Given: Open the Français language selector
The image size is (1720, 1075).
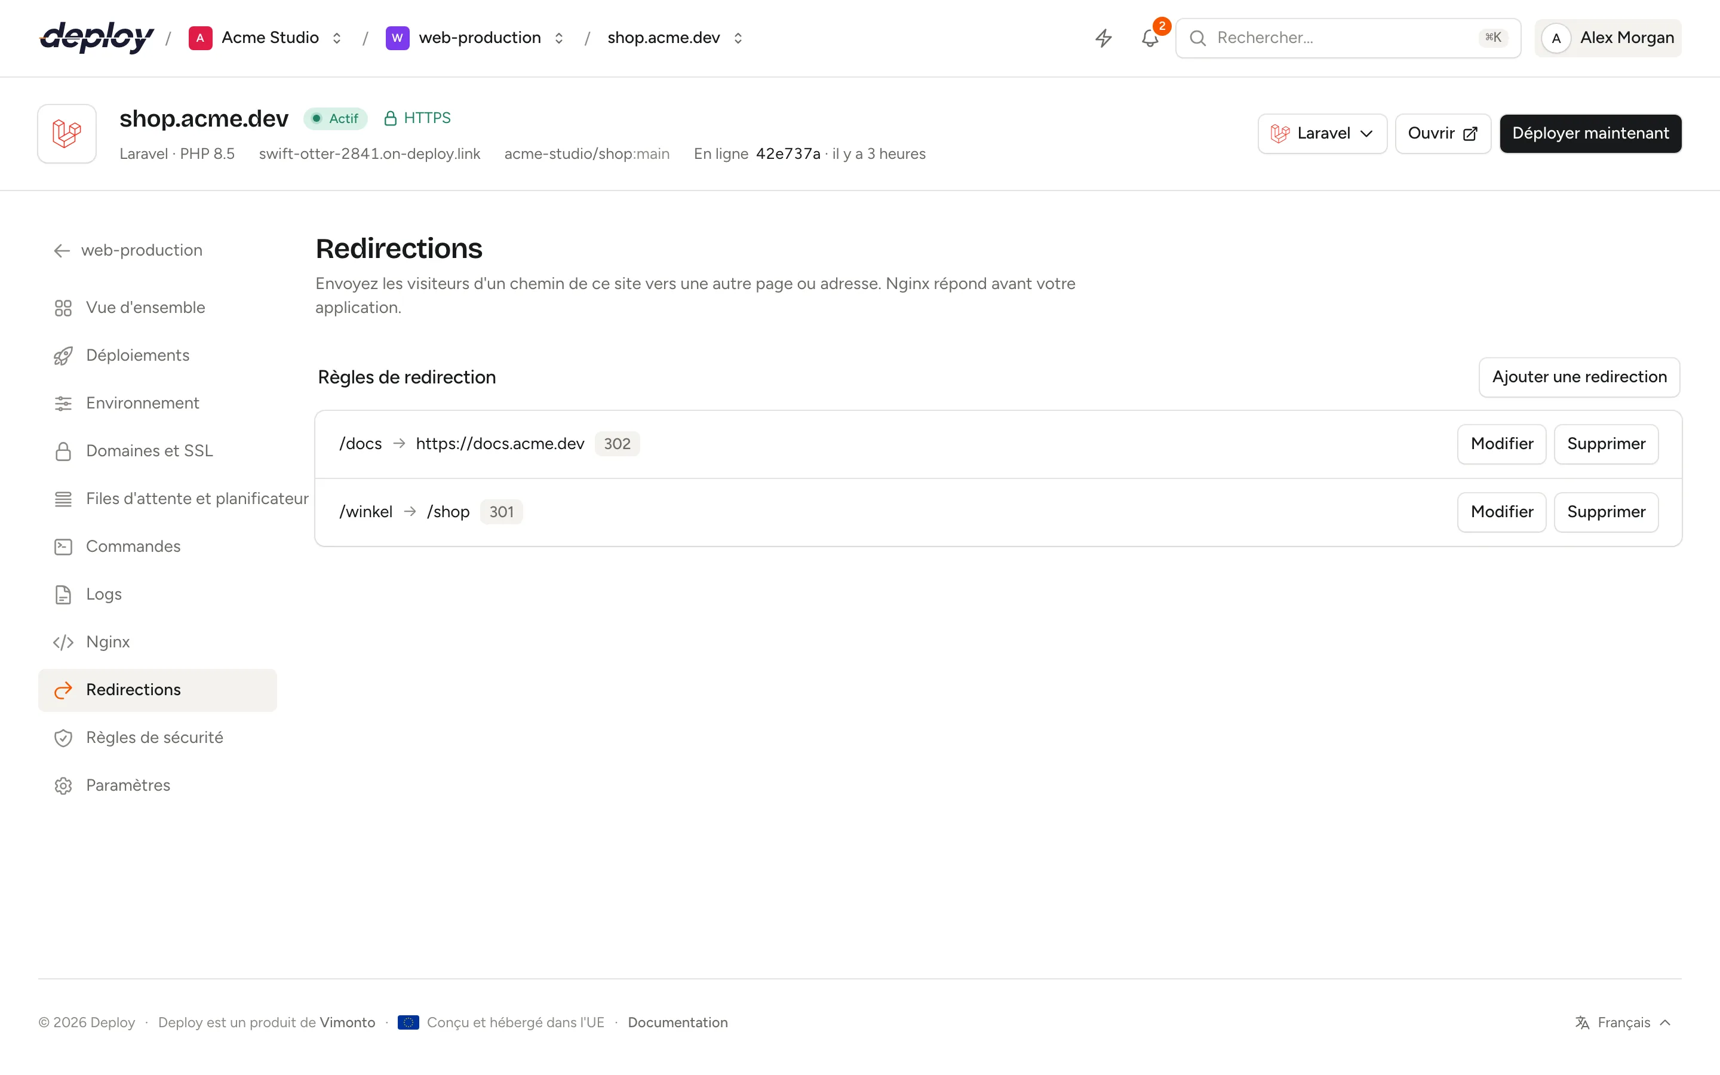Looking at the screenshot, I should pos(1623,1022).
